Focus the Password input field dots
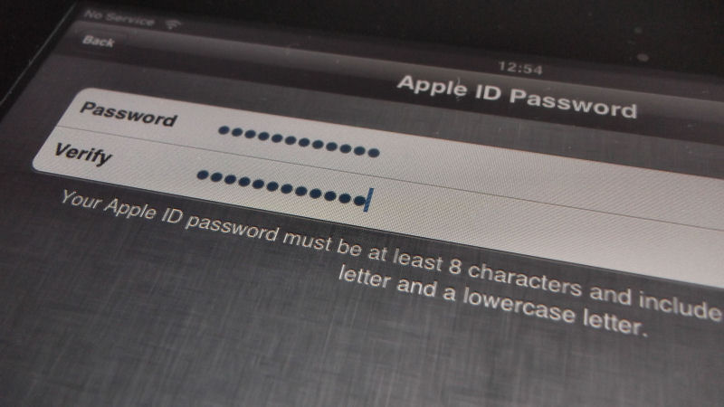The height and width of the screenshot is (407, 724). coord(300,141)
